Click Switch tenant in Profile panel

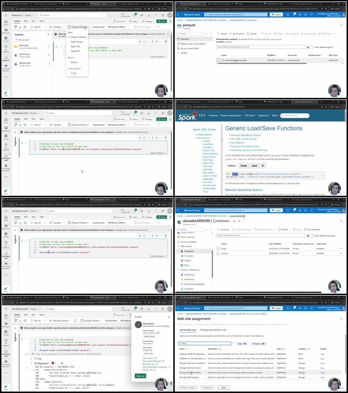point(149,336)
